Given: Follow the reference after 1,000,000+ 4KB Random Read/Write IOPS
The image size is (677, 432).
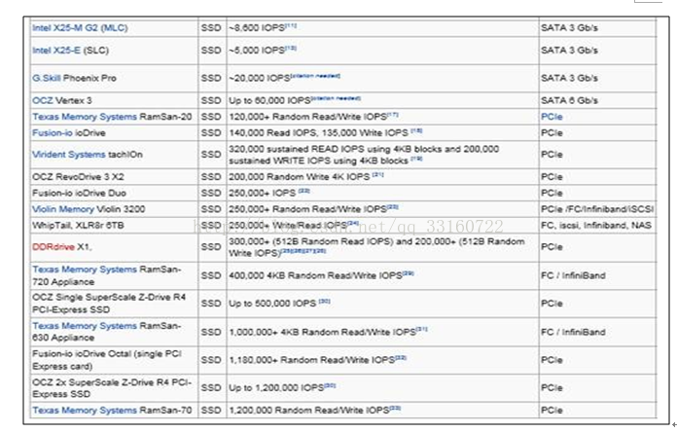Looking at the screenshot, I should click(x=422, y=330).
